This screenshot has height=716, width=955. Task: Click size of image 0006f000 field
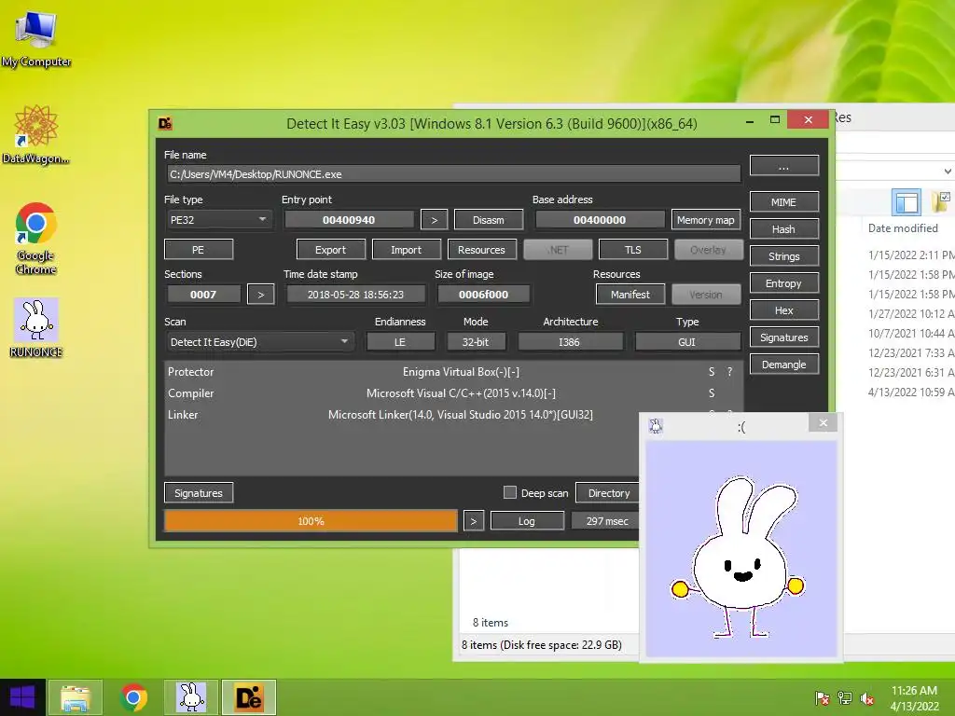pos(484,295)
